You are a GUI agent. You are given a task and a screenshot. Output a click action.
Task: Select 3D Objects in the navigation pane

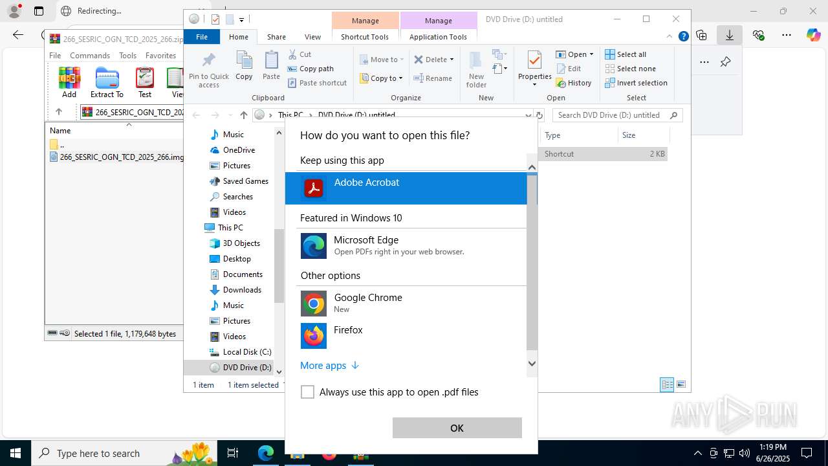241,243
